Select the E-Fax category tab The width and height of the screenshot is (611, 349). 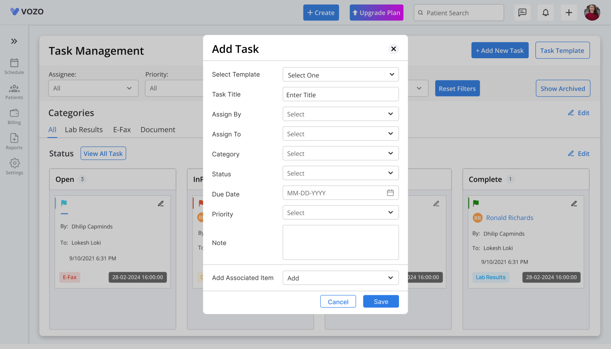122,129
